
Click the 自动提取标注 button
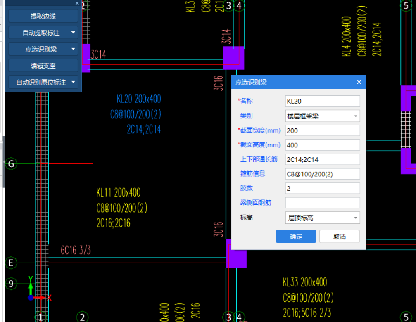point(41,33)
